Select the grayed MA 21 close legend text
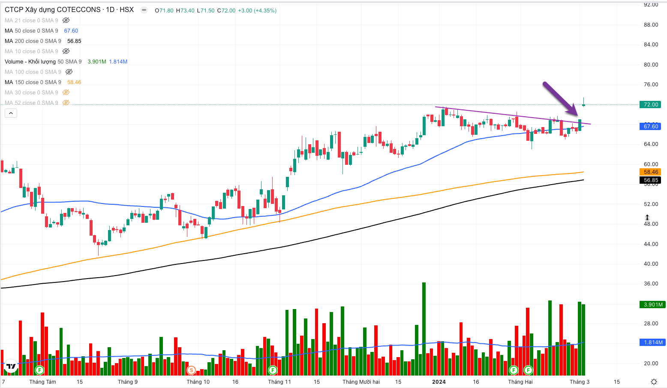667x388 pixels. pyautogui.click(x=31, y=20)
